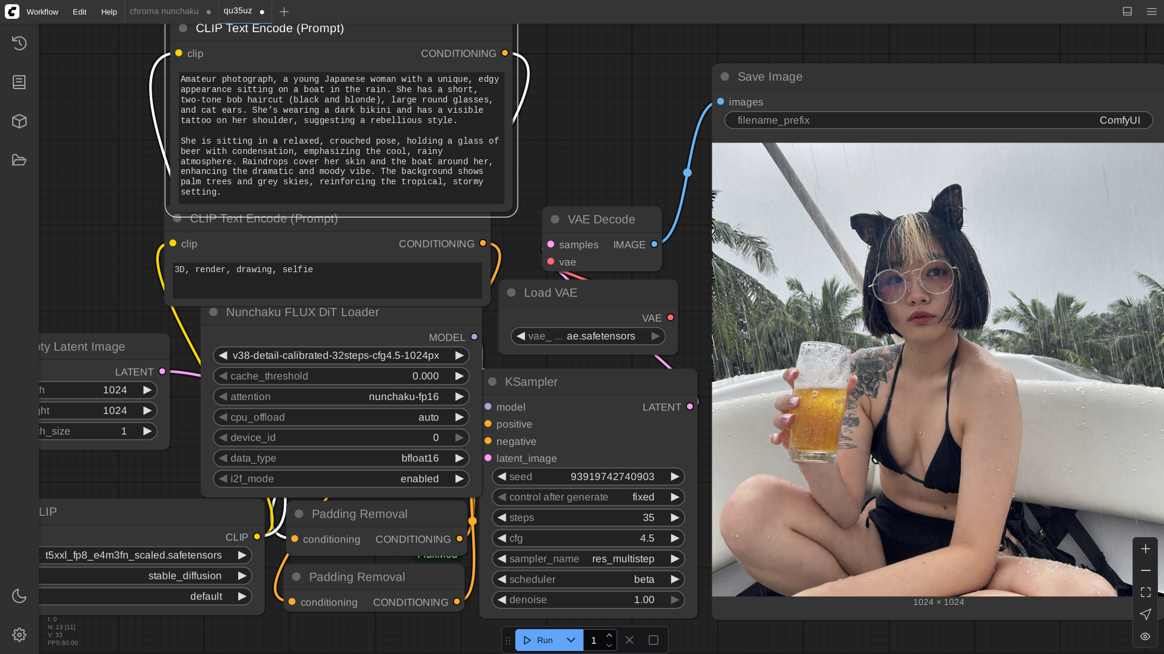Open the cpu_offload auto selector

click(x=341, y=417)
